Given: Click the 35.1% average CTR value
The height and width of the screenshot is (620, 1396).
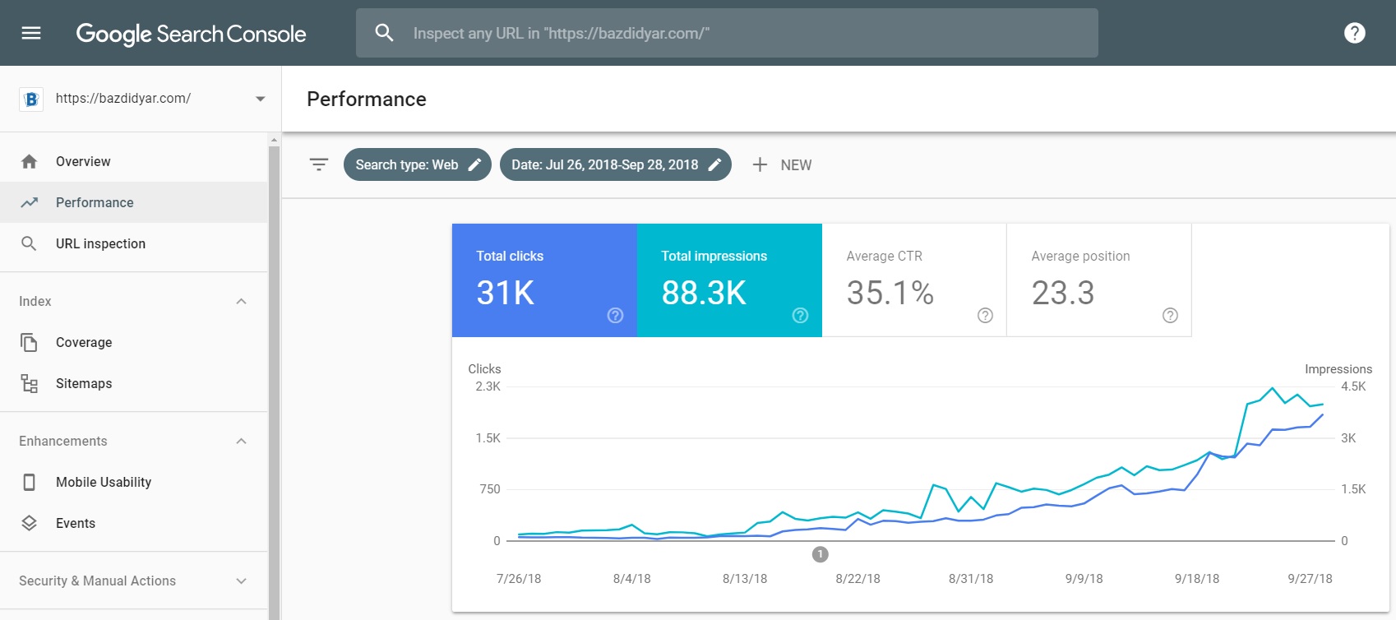Looking at the screenshot, I should tap(890, 293).
